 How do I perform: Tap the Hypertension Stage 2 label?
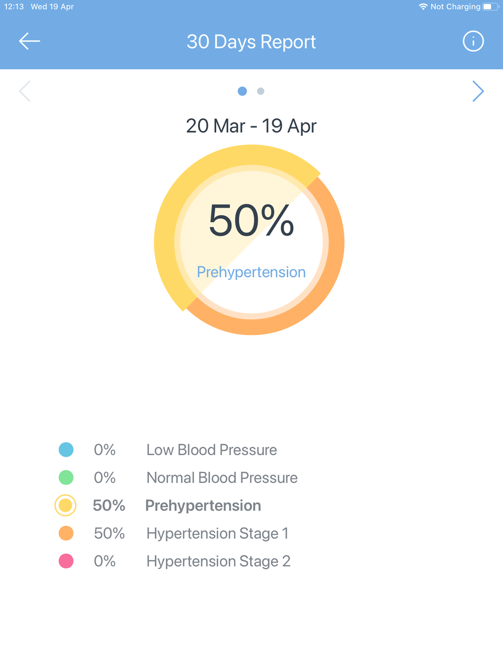click(218, 561)
